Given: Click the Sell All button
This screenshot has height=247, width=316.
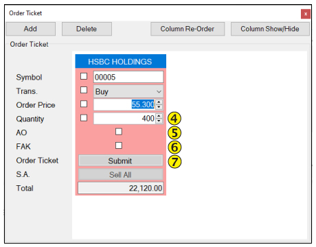Looking at the screenshot, I should pyautogui.click(x=120, y=175).
